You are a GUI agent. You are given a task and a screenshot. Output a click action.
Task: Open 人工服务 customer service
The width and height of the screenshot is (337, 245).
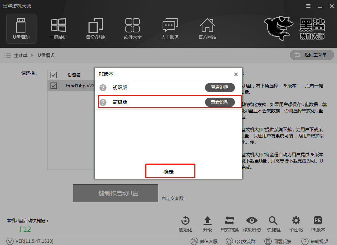170,29
